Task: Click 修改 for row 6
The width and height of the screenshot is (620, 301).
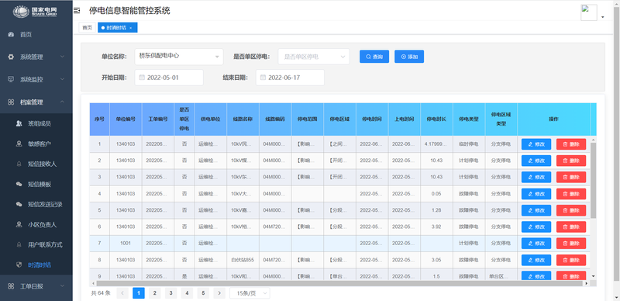Action: tap(536, 227)
